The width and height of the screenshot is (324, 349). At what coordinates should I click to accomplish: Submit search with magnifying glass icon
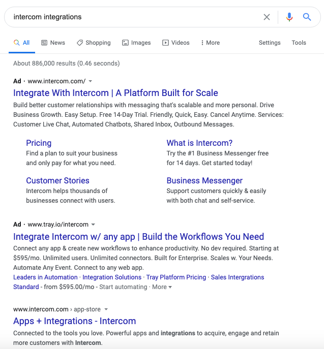tap(307, 17)
